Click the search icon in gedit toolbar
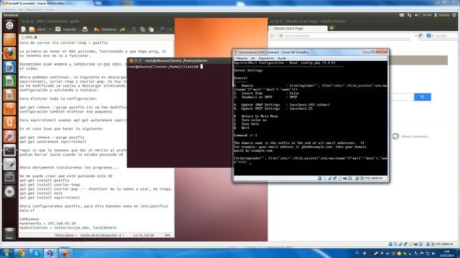 point(162,29)
